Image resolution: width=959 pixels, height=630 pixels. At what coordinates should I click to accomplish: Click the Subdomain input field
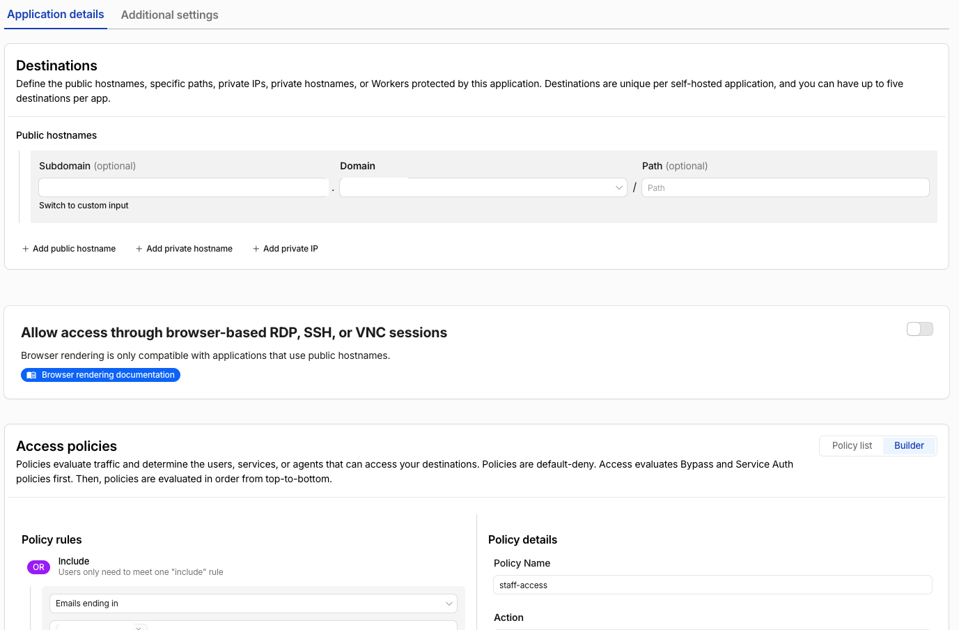(184, 187)
